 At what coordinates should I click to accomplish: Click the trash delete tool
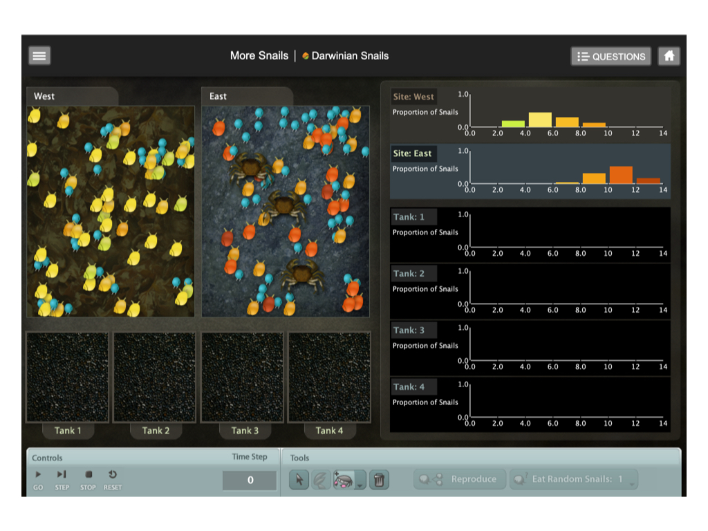coord(378,479)
